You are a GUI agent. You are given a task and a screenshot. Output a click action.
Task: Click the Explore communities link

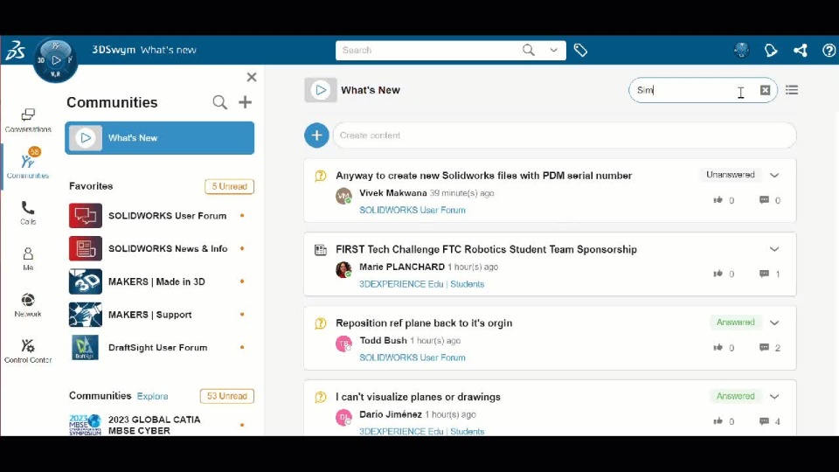[152, 396]
